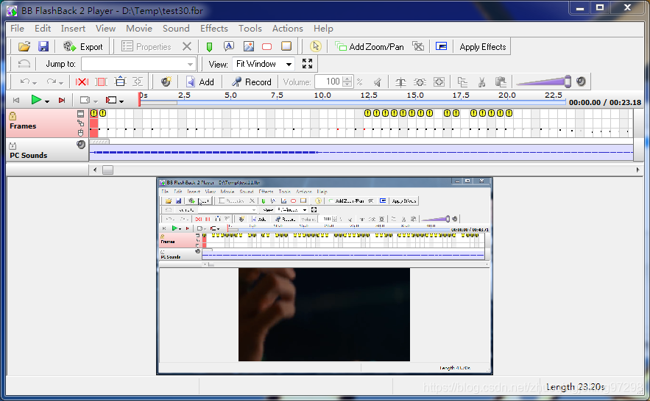Insert a button object with the orange square icon
Image resolution: width=650 pixels, height=401 pixels.
pos(286,46)
